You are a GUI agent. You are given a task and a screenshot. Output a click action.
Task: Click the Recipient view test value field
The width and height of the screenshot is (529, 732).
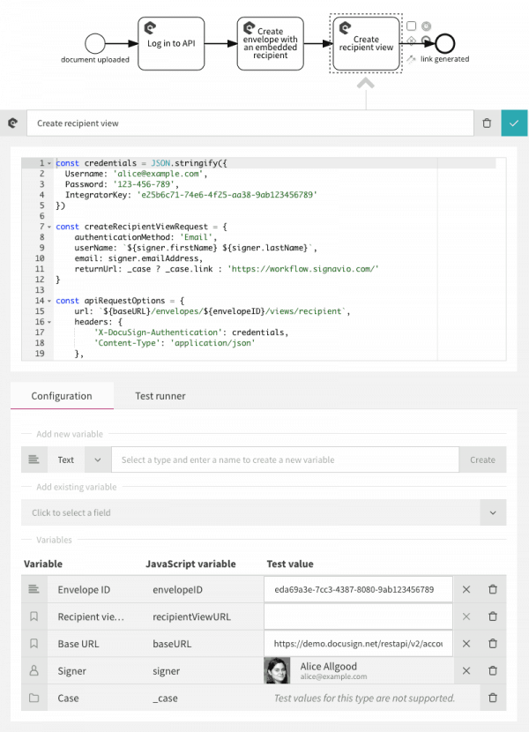coord(358,616)
